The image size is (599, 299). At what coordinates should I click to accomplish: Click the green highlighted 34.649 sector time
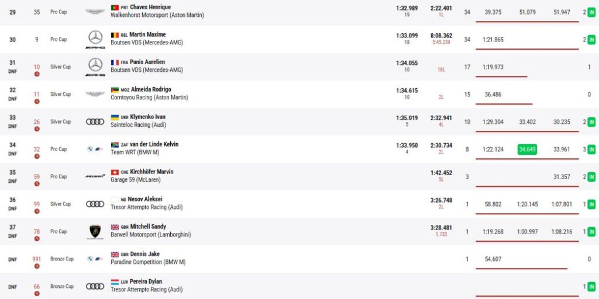[527, 149]
